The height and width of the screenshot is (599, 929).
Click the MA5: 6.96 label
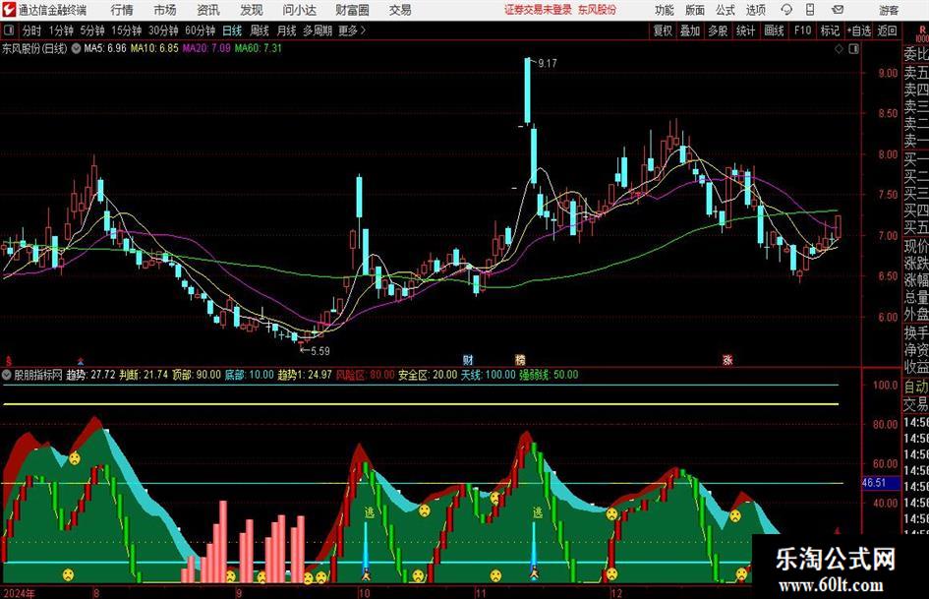(x=105, y=48)
